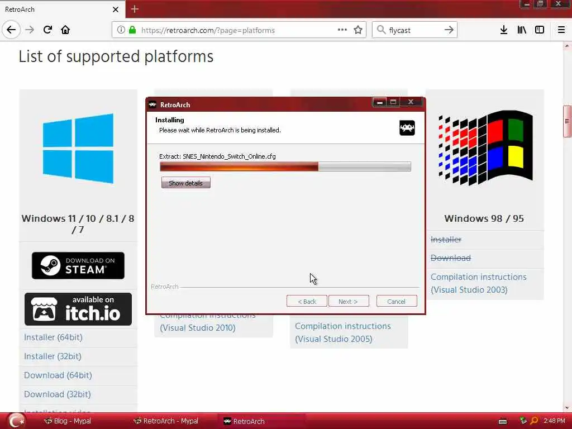Click the Extract: SNES_Nintendo_Switch_Online.cfg status text
The height and width of the screenshot is (429, 572).
tap(217, 156)
